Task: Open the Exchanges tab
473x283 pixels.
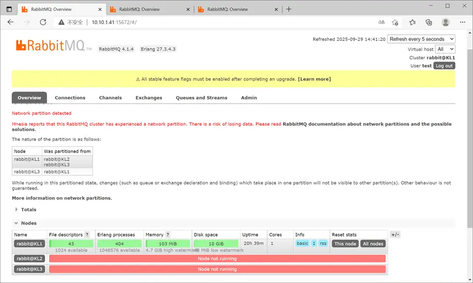Action: [x=149, y=98]
